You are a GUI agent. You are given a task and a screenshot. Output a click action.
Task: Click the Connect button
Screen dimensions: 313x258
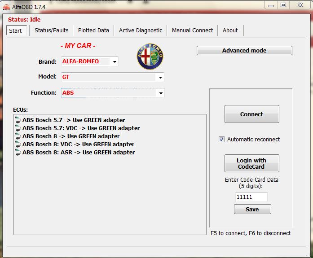[x=252, y=114]
